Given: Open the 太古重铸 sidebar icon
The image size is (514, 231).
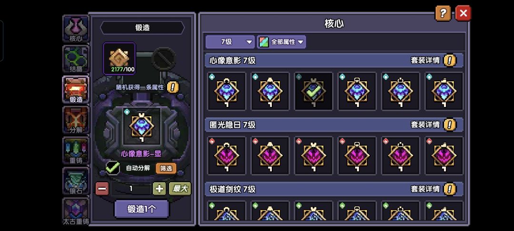Looking at the screenshot, I should [76, 212].
